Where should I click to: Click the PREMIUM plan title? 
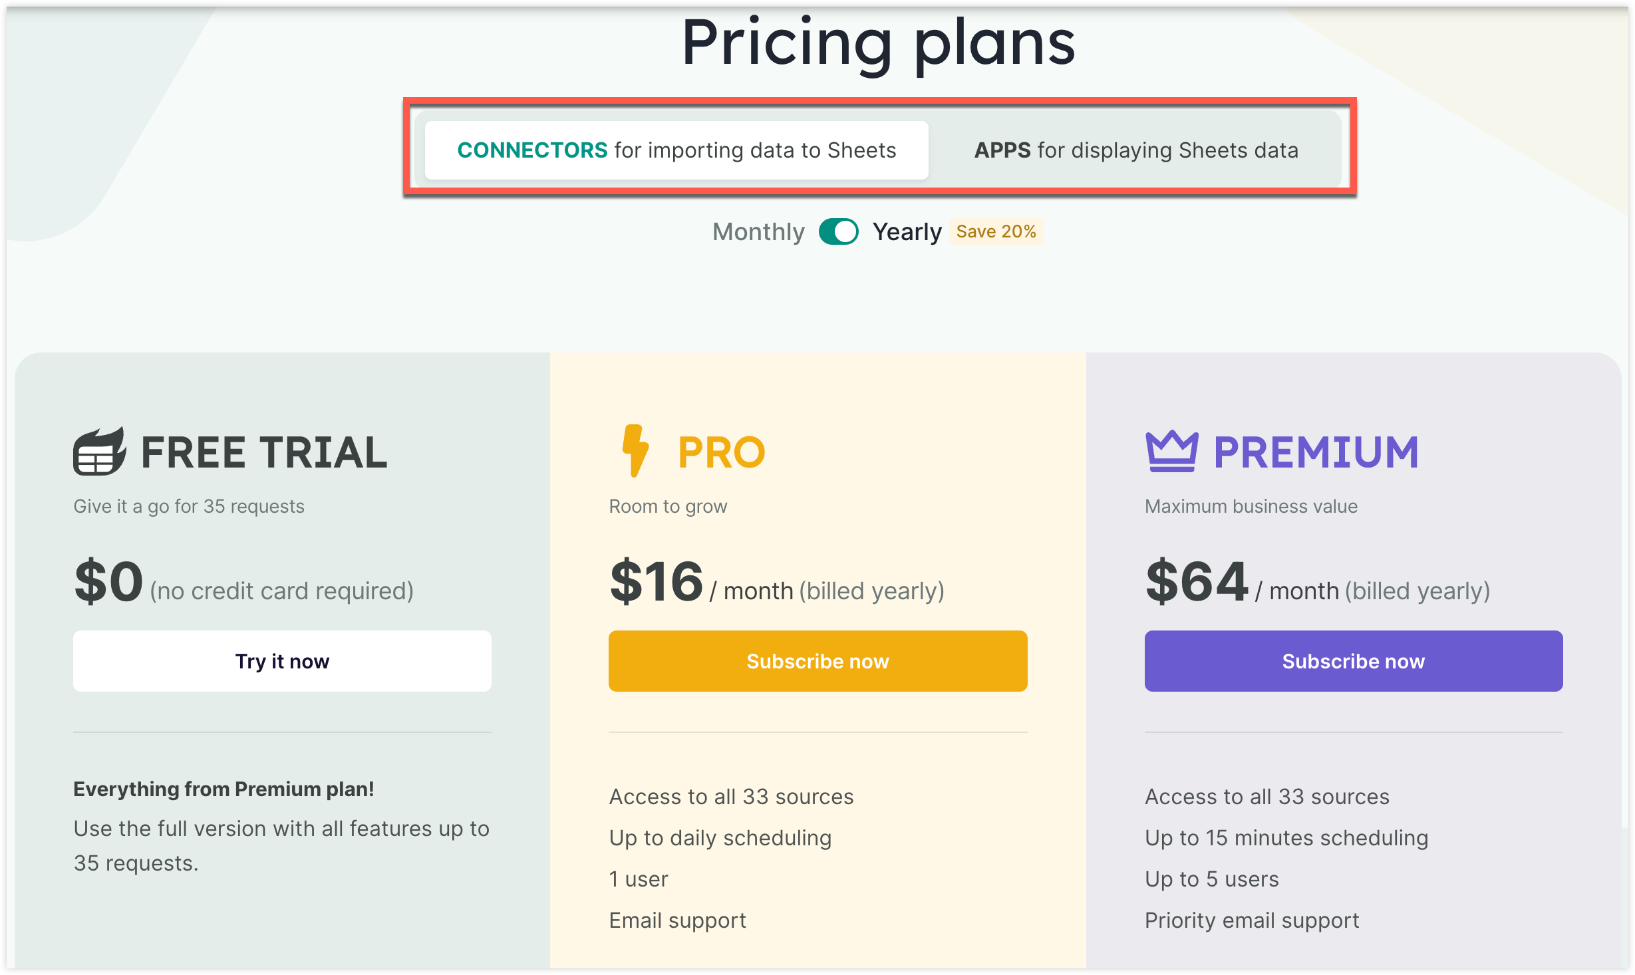[x=1316, y=452]
